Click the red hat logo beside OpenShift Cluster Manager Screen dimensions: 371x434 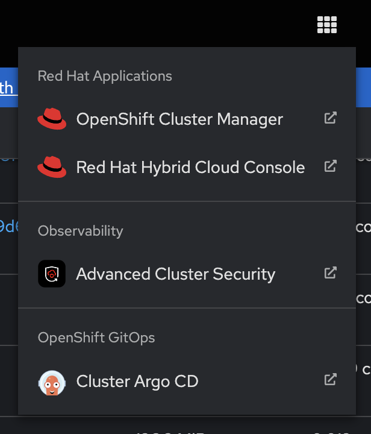click(x=52, y=119)
